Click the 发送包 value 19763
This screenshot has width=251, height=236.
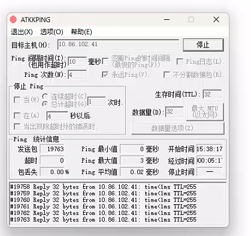click(52, 149)
